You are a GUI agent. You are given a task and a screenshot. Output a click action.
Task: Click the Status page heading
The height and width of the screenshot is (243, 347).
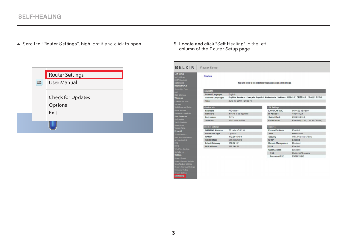208,76
